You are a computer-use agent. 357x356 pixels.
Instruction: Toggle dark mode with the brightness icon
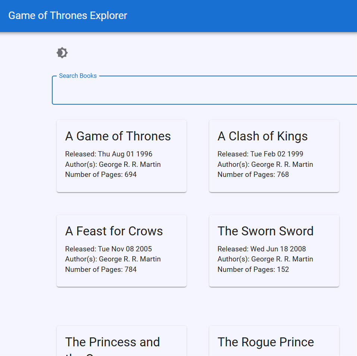62,53
